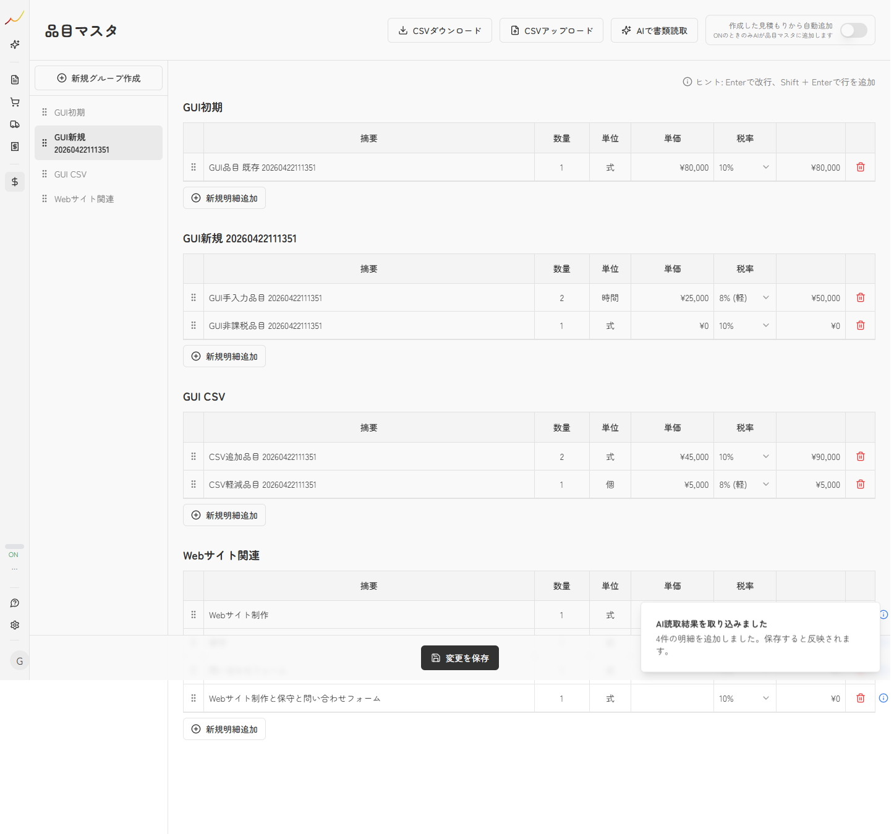The height and width of the screenshot is (834, 894).
Task: Open the 税率 dropdown for GUI手入力品目 row
Action: [744, 297]
